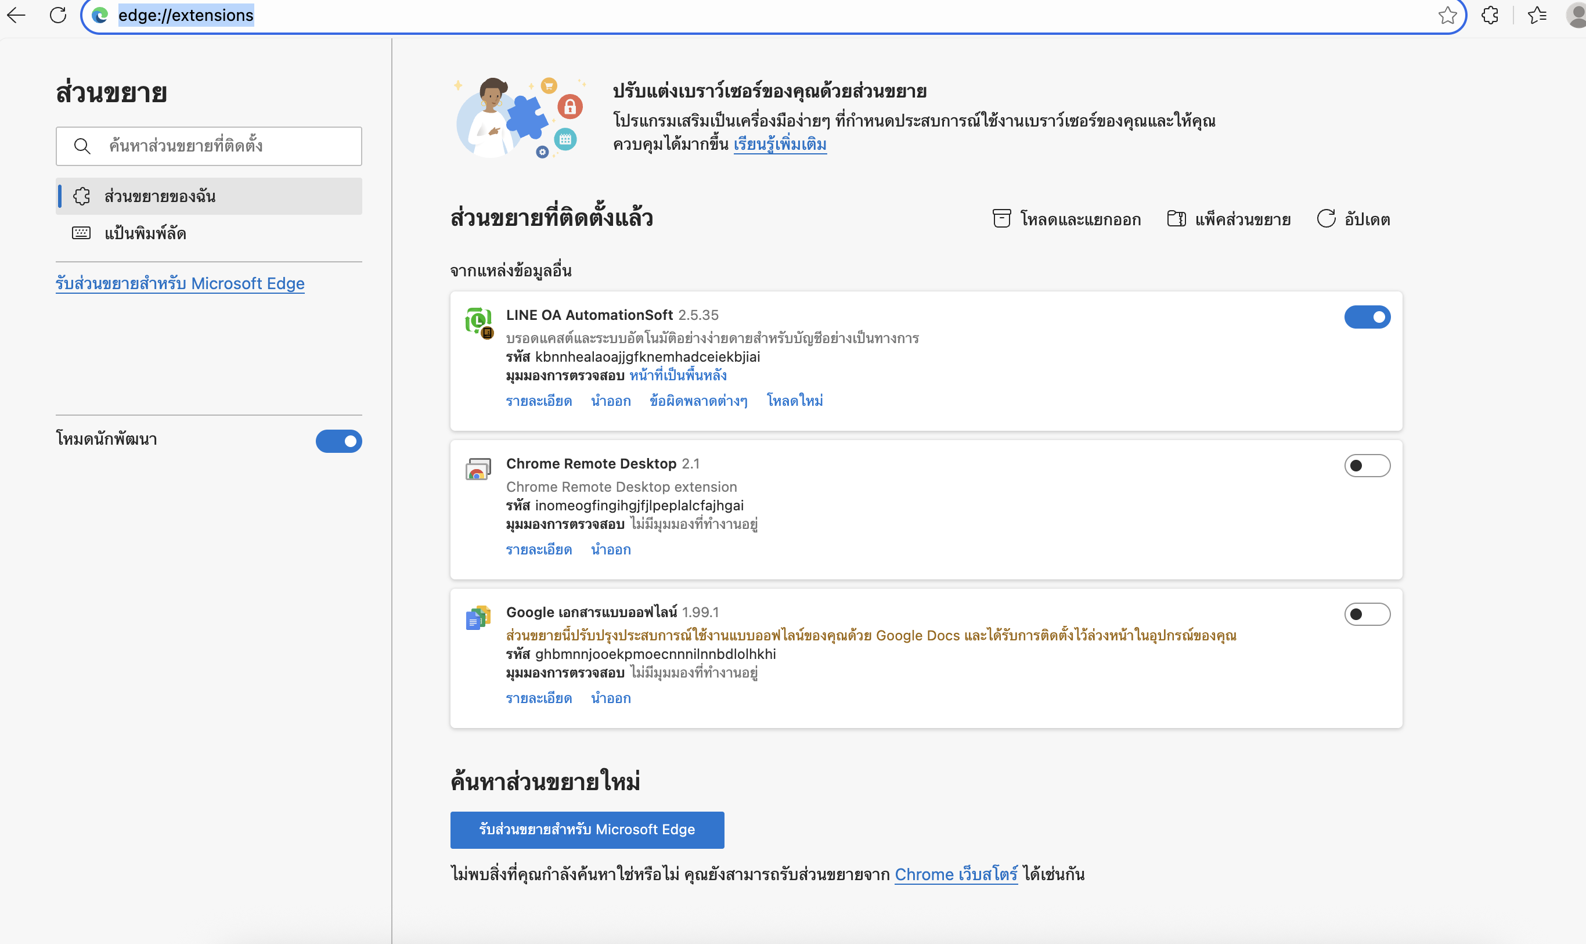Click the LINE OA AutomationSoft extension icon
Viewport: 1586px width, 944px height.
pos(479,322)
